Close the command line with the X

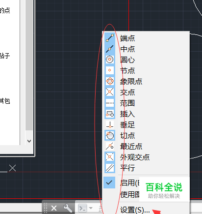click(x=54, y=208)
